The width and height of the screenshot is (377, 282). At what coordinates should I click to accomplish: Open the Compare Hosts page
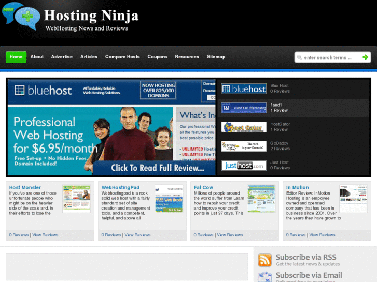(122, 57)
